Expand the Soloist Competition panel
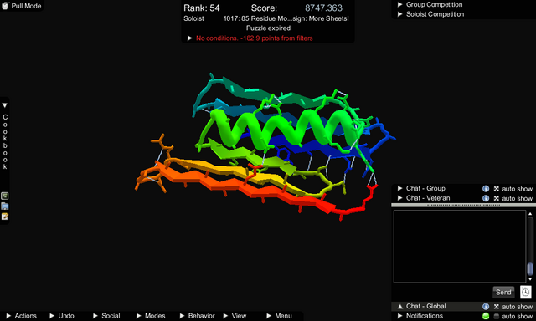The height and width of the screenshot is (321, 536). (x=430, y=14)
